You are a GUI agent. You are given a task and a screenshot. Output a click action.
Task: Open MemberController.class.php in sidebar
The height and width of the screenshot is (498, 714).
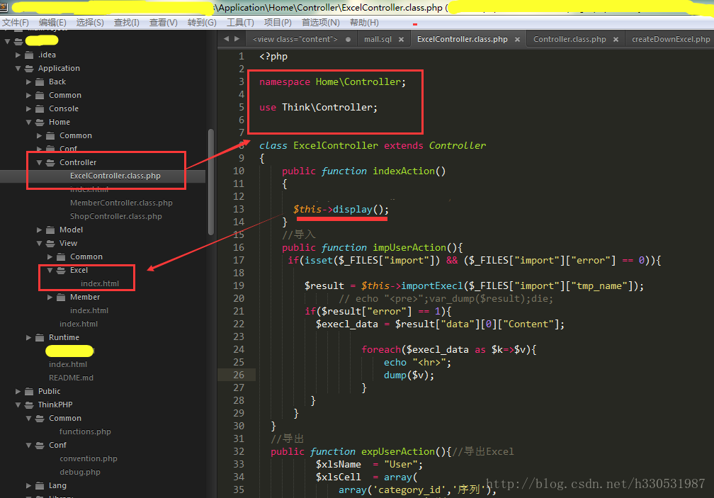tap(121, 203)
